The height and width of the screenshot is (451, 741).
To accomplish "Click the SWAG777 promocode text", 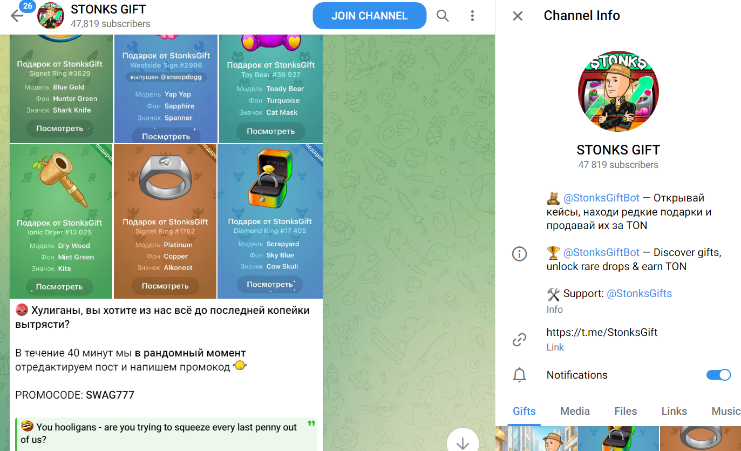I will click(110, 395).
